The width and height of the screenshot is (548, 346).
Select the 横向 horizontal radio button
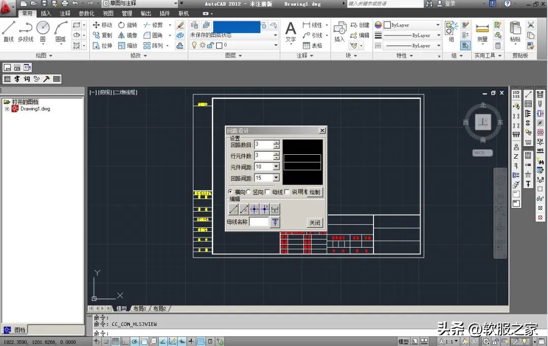tap(231, 192)
